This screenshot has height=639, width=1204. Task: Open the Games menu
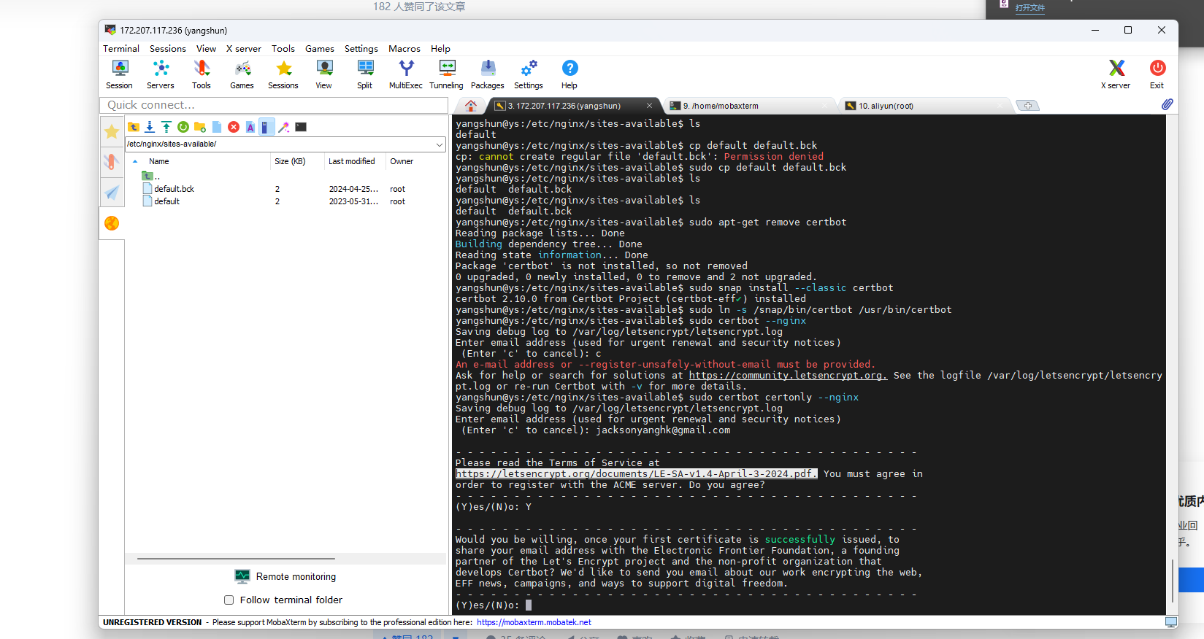(320, 48)
